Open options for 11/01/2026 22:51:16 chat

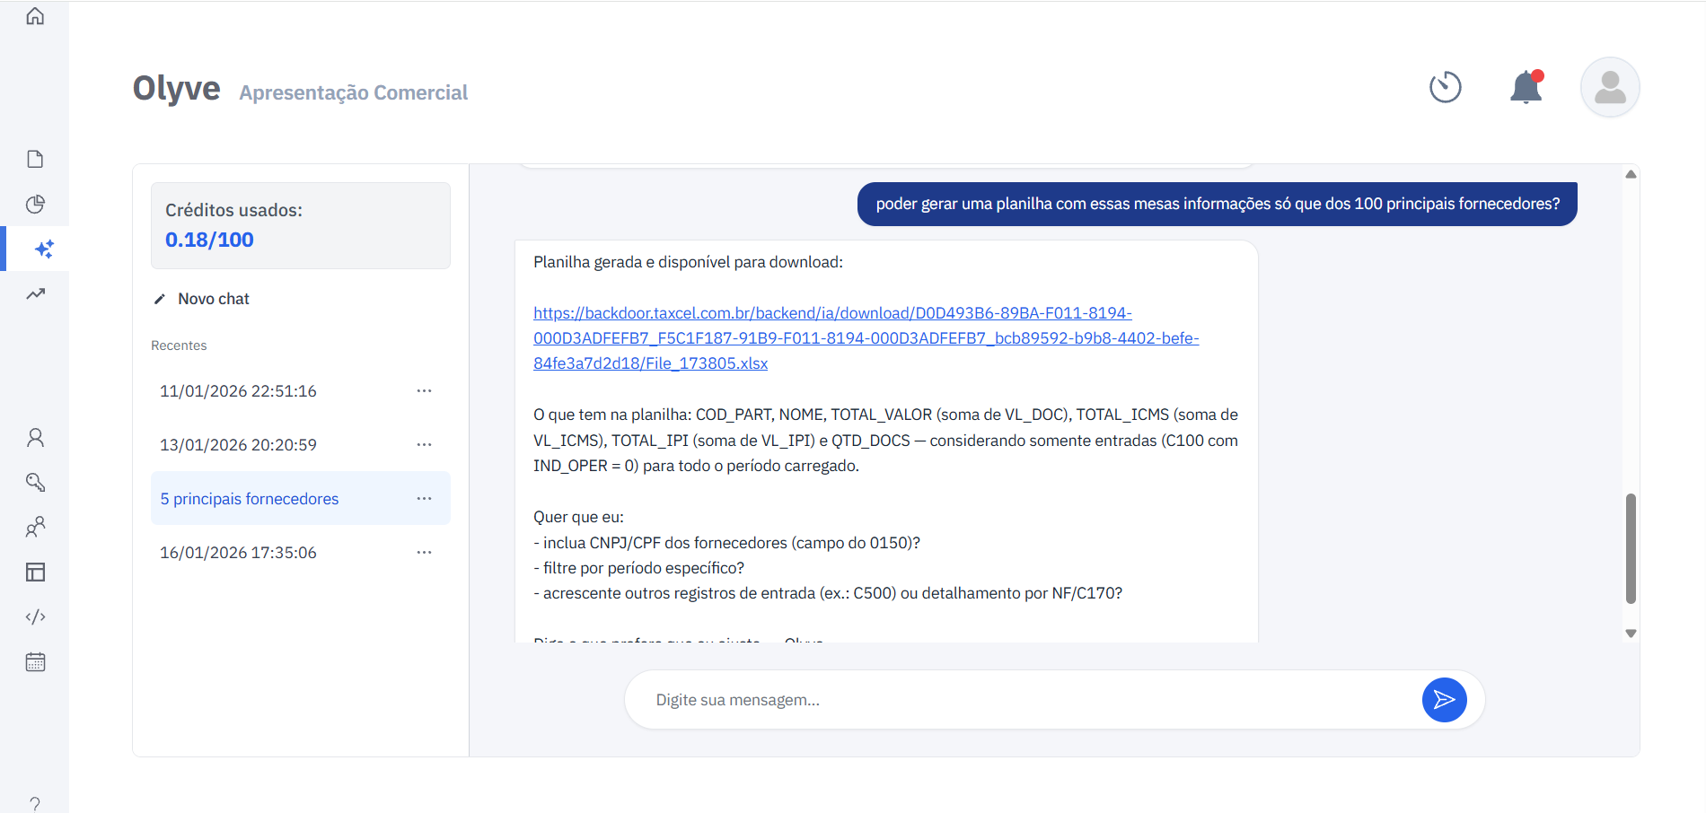pyautogui.click(x=424, y=390)
